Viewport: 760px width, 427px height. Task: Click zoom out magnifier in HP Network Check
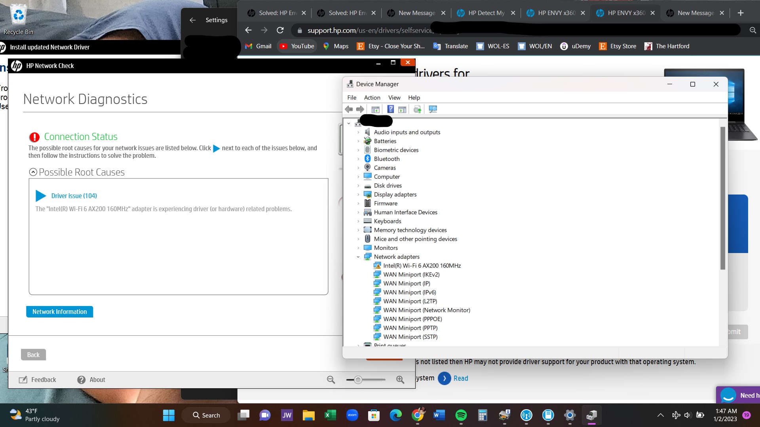click(x=331, y=380)
